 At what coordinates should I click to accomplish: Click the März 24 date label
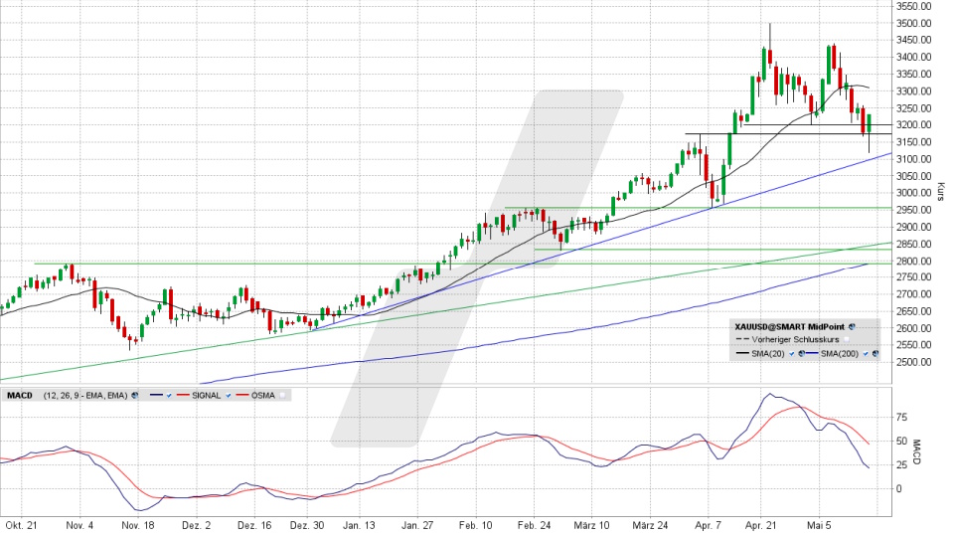pyautogui.click(x=650, y=525)
